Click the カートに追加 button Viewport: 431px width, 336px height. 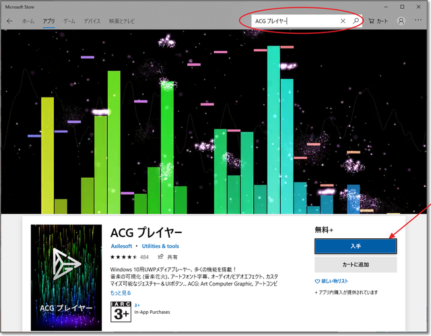356,265
